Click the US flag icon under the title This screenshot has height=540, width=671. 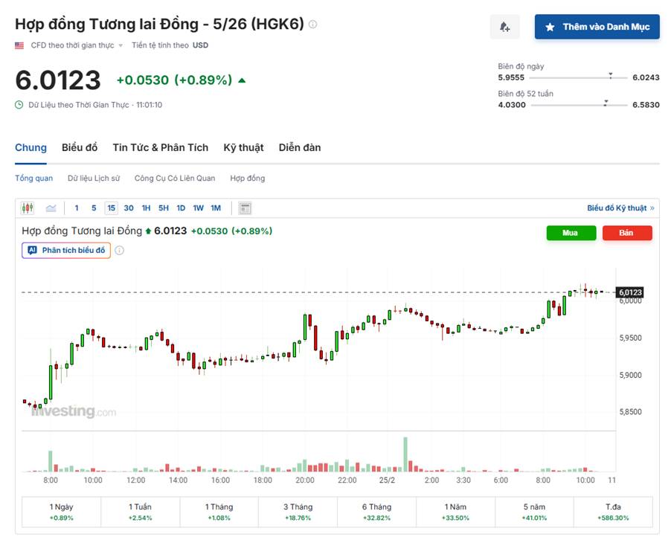[19, 45]
